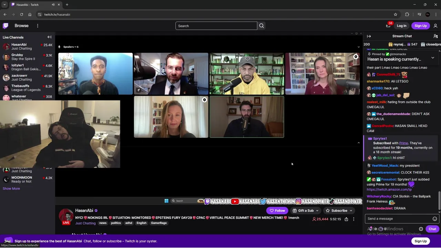Open the tab search dropdown in Chrome
The height and width of the screenshot is (248, 441).
tap(4, 5)
